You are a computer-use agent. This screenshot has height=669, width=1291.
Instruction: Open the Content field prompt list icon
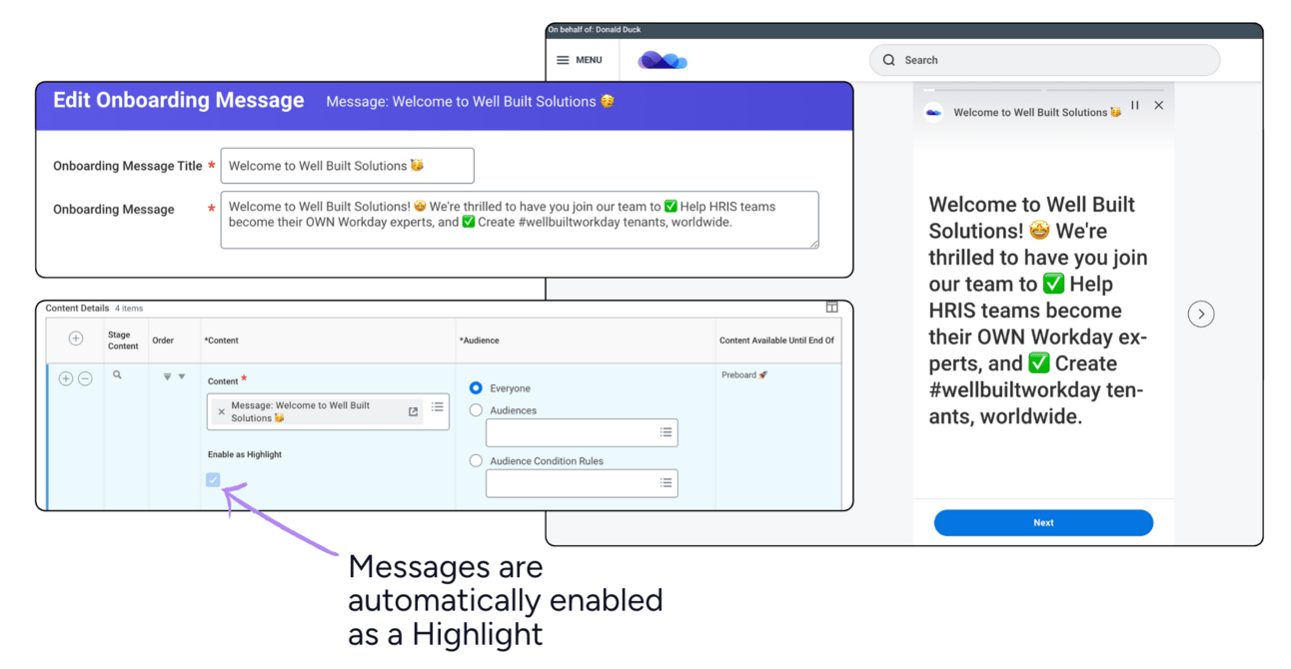438,406
